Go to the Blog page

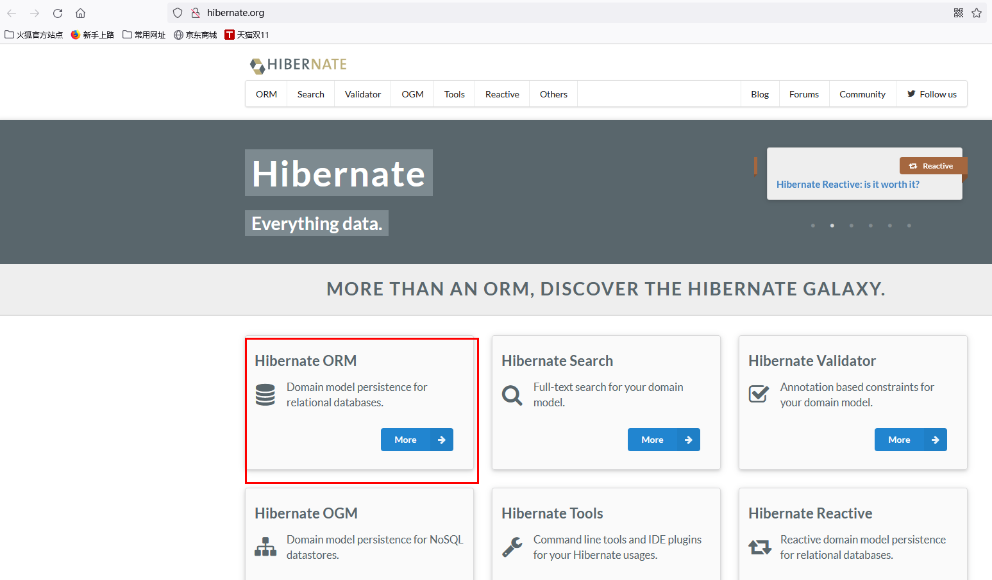point(760,94)
